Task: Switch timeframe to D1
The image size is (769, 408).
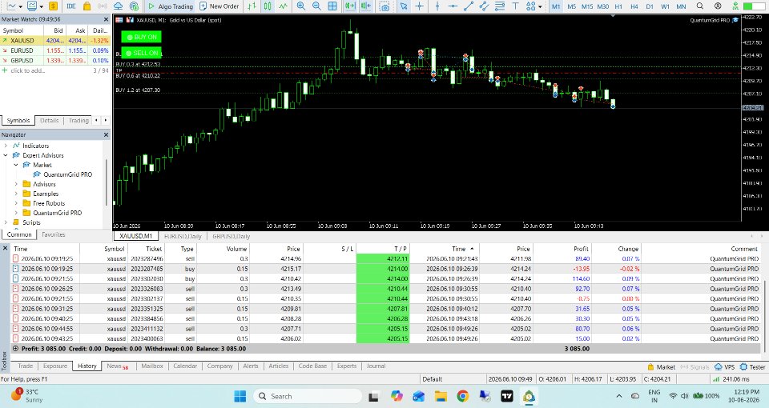Action: pos(650,6)
